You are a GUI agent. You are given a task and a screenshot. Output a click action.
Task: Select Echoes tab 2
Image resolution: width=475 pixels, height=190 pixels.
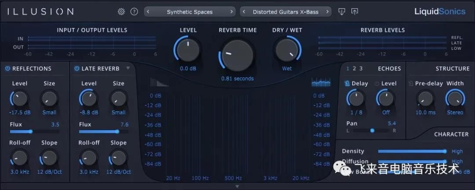click(x=354, y=69)
